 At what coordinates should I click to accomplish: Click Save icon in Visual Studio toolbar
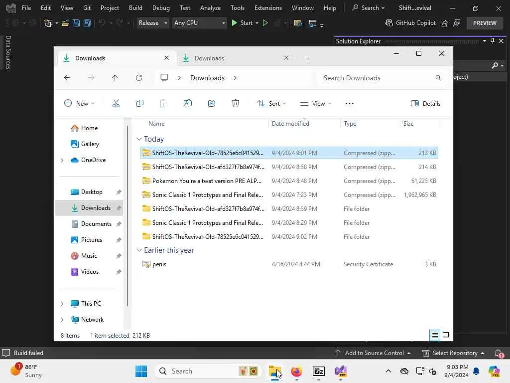click(76, 23)
